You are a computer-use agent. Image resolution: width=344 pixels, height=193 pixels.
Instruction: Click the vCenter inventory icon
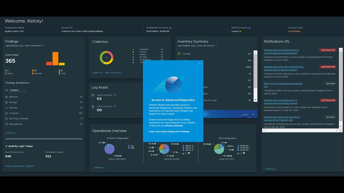179,54
